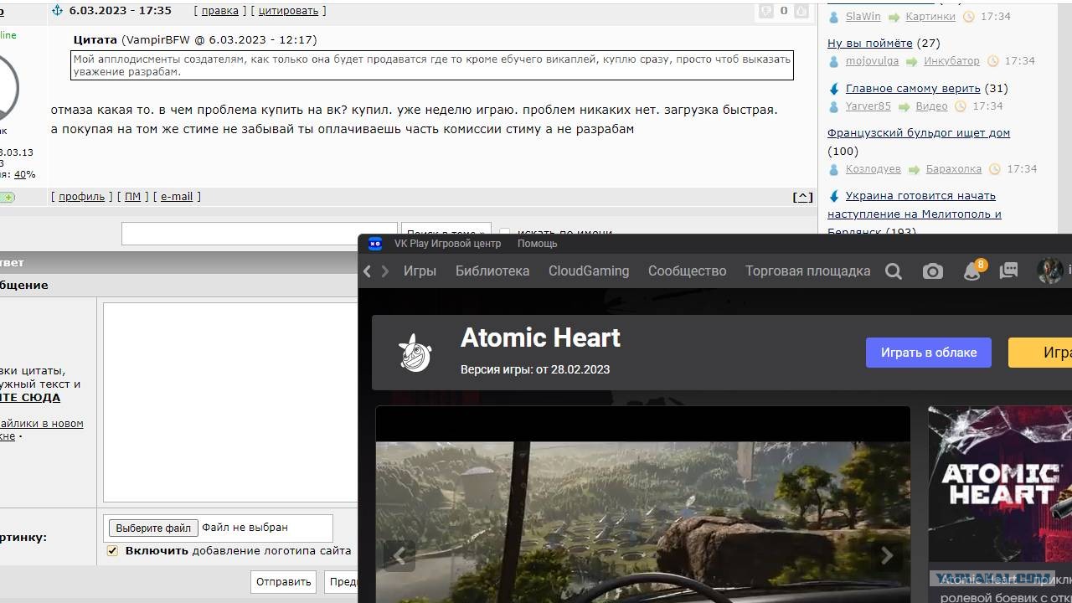Click the Версия игры: от 28.02.2023 text
Viewport: 1072px width, 603px height.
pos(535,369)
